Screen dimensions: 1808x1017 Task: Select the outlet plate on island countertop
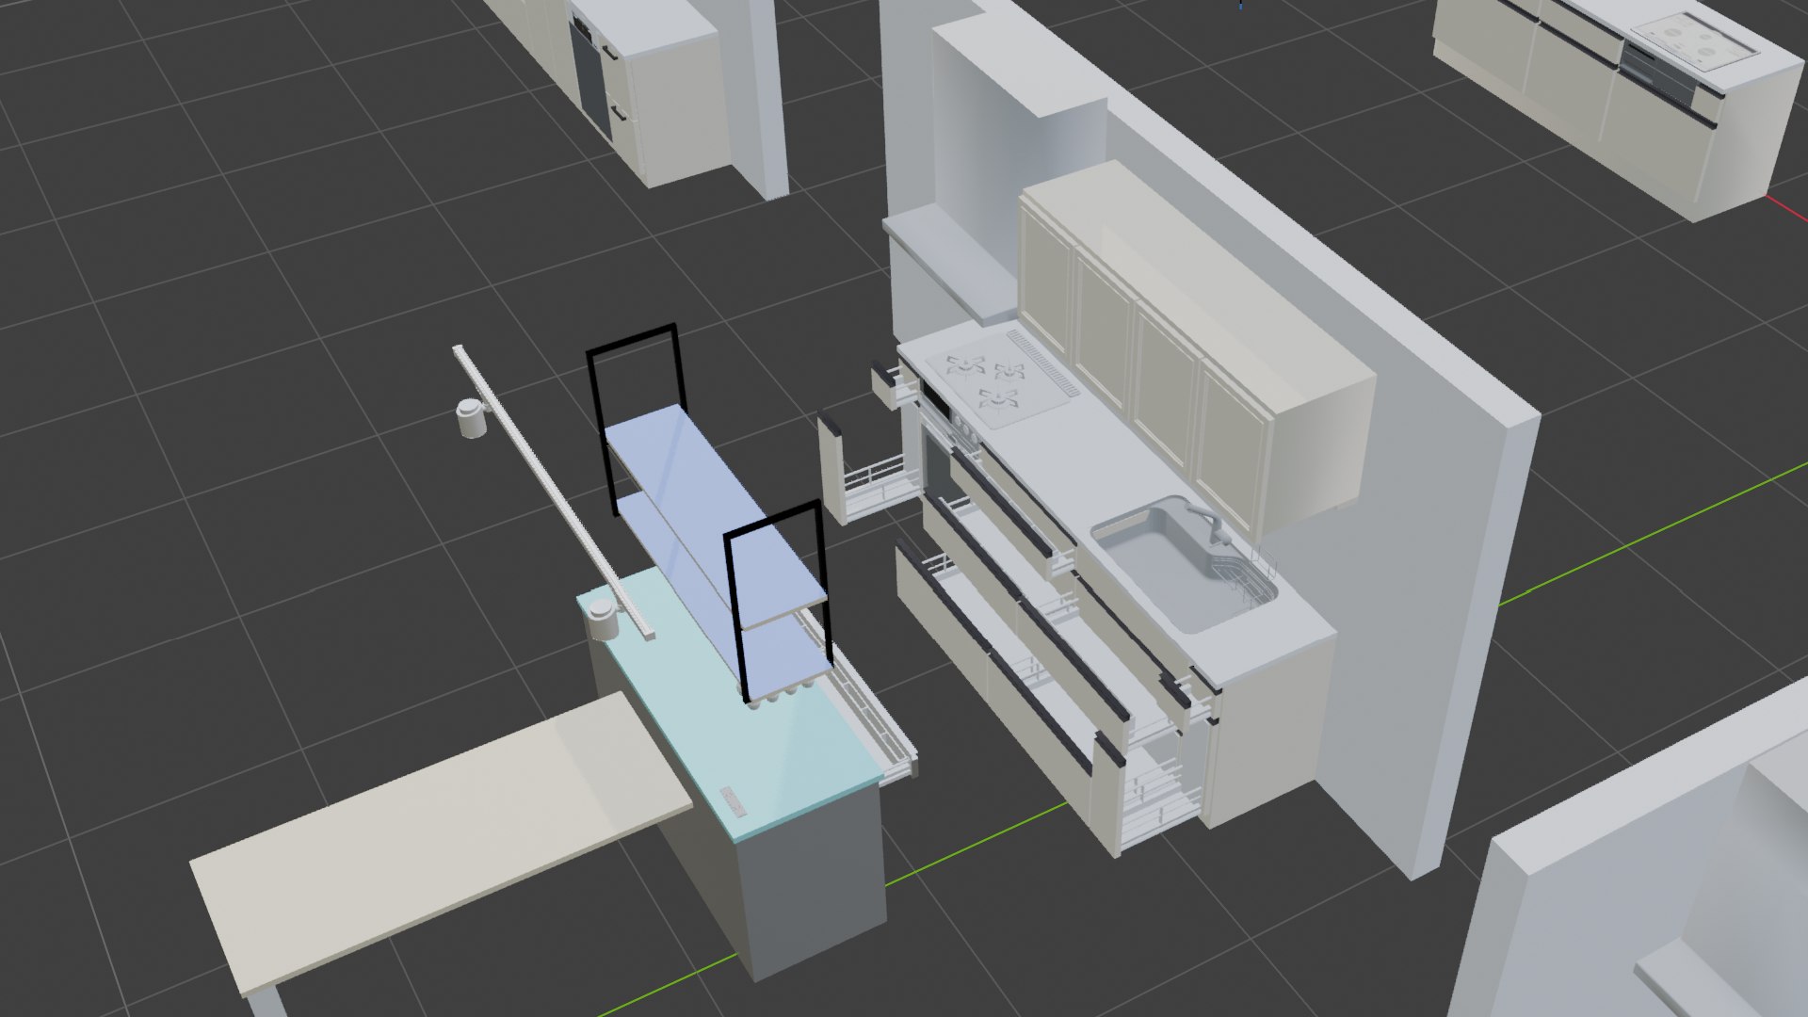(733, 802)
